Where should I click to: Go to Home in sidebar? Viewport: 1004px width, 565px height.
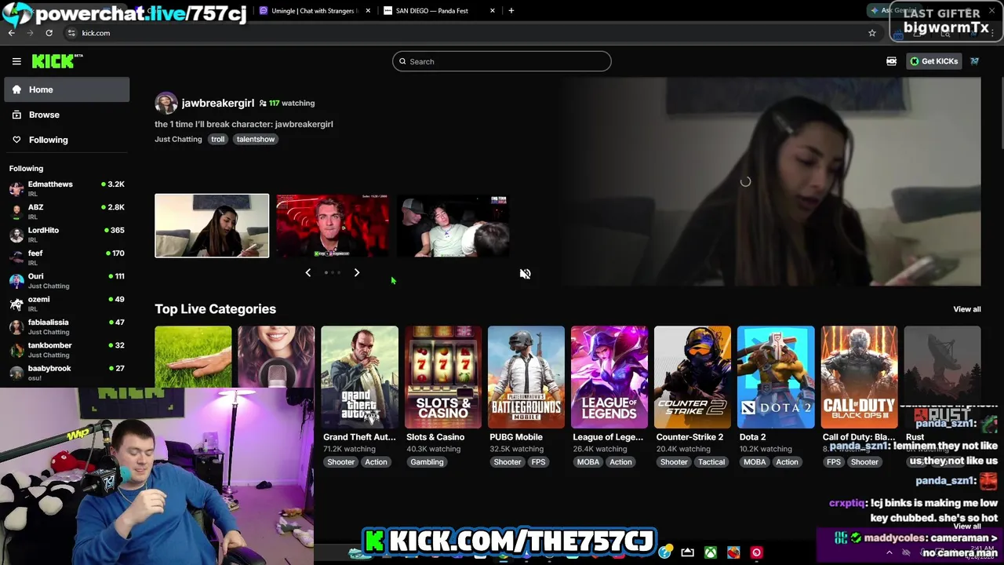pyautogui.click(x=67, y=89)
